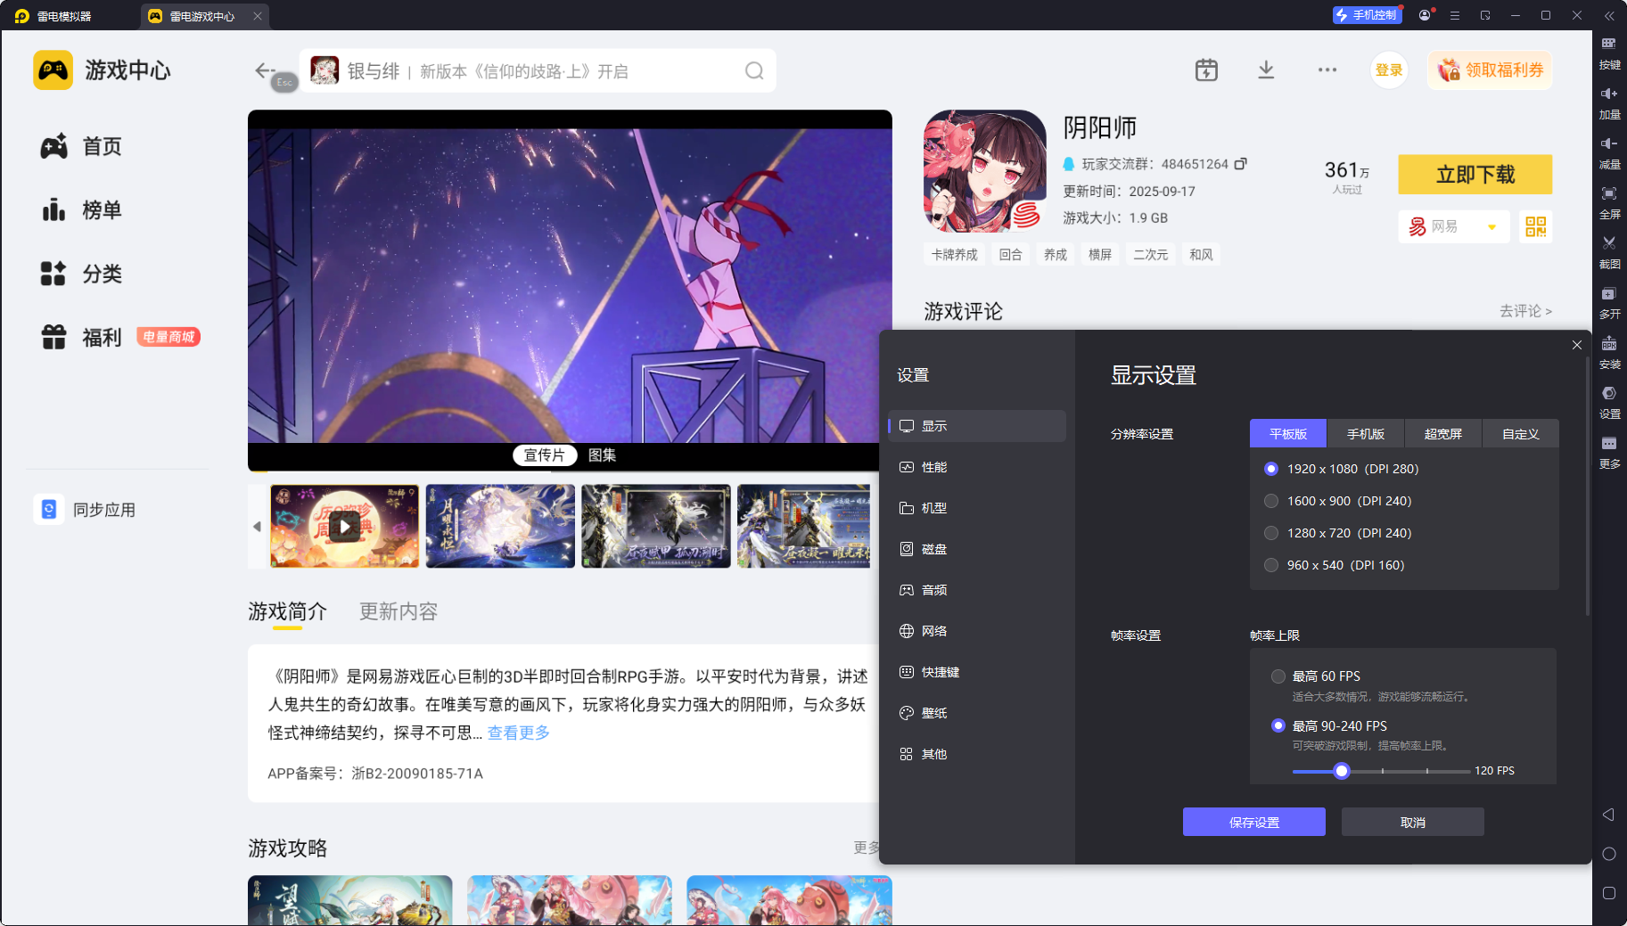Go back using the arrow beside search
1627x926 pixels.
tap(265, 70)
